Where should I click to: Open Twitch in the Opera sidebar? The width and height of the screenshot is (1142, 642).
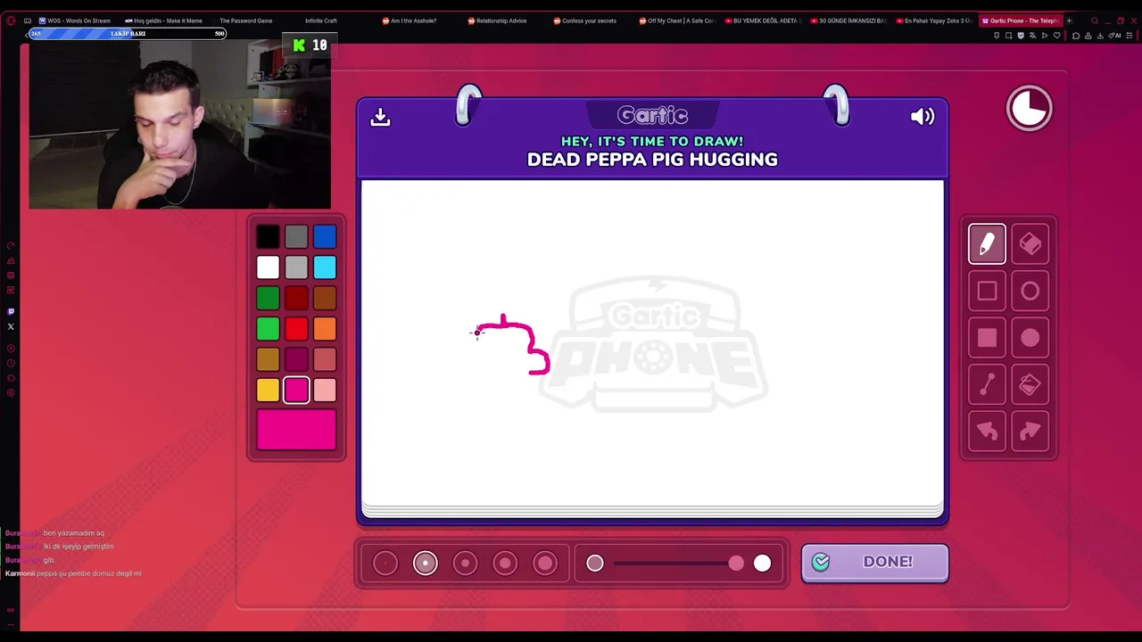[11, 311]
